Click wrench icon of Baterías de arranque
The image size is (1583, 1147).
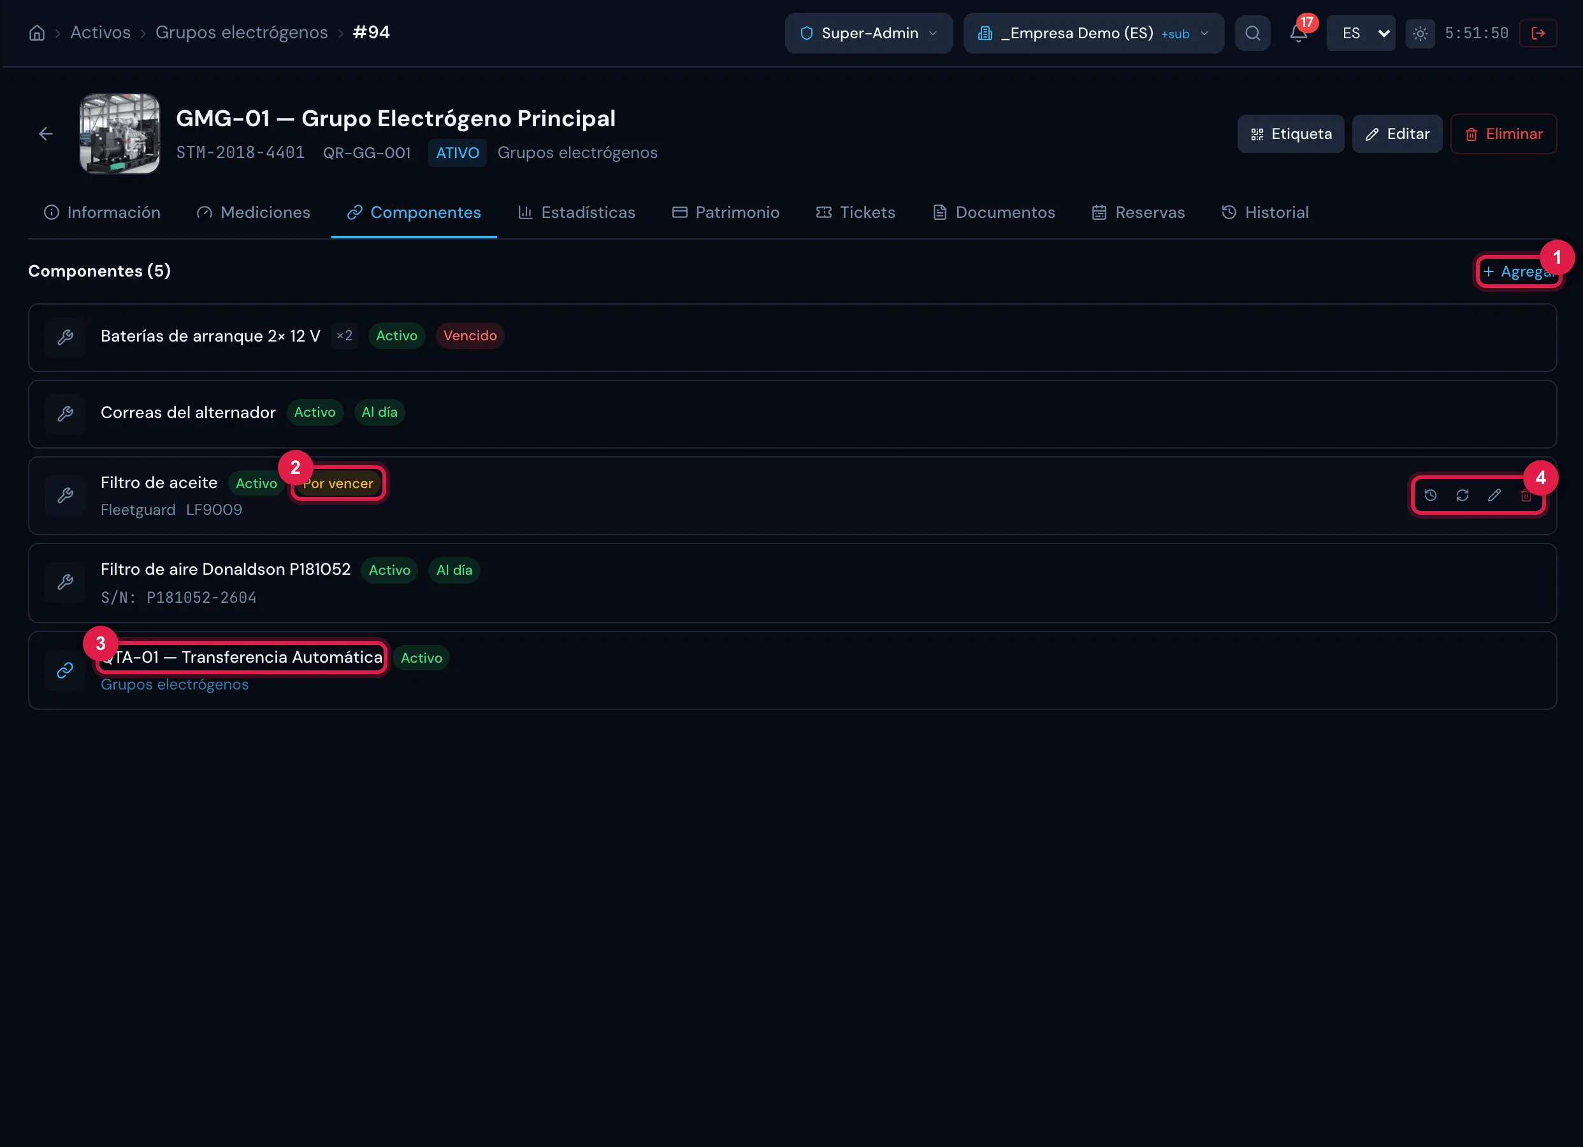(65, 337)
